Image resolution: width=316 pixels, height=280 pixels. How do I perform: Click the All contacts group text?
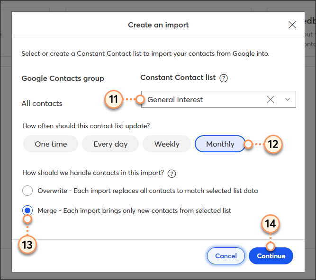(x=42, y=104)
